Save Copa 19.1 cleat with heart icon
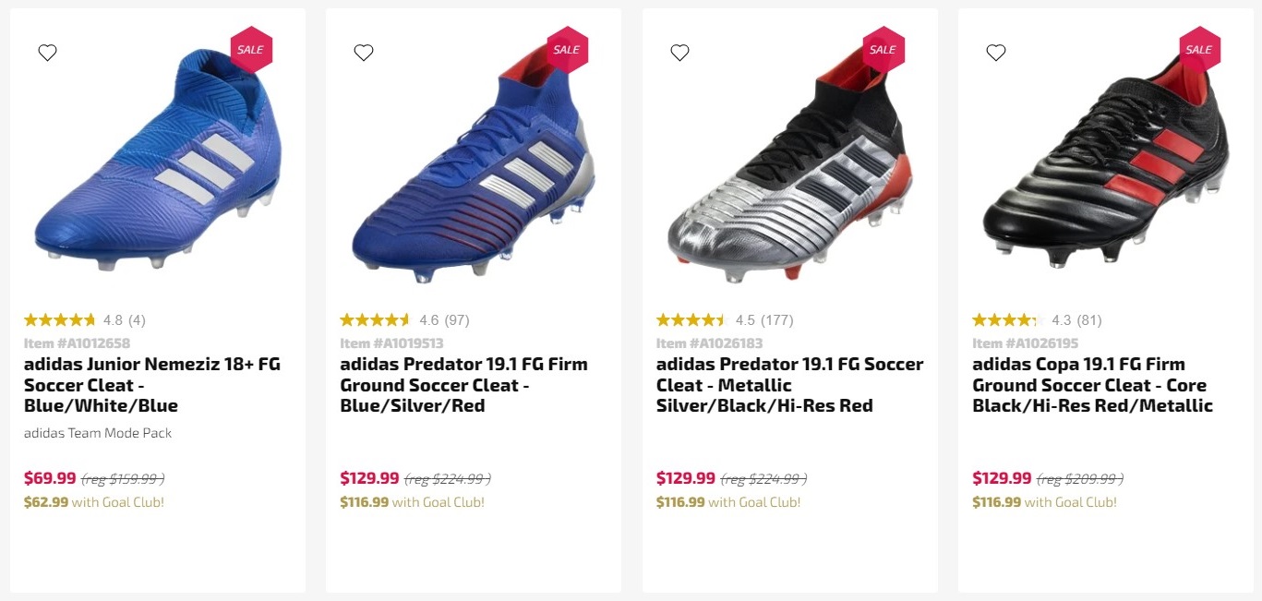The image size is (1262, 601). (995, 53)
